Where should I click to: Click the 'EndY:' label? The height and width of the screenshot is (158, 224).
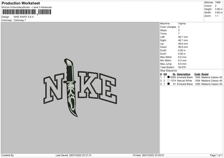(164, 54)
